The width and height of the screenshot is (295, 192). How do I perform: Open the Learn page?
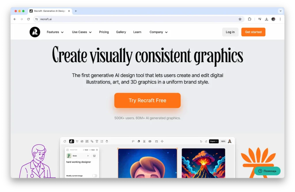click(137, 32)
